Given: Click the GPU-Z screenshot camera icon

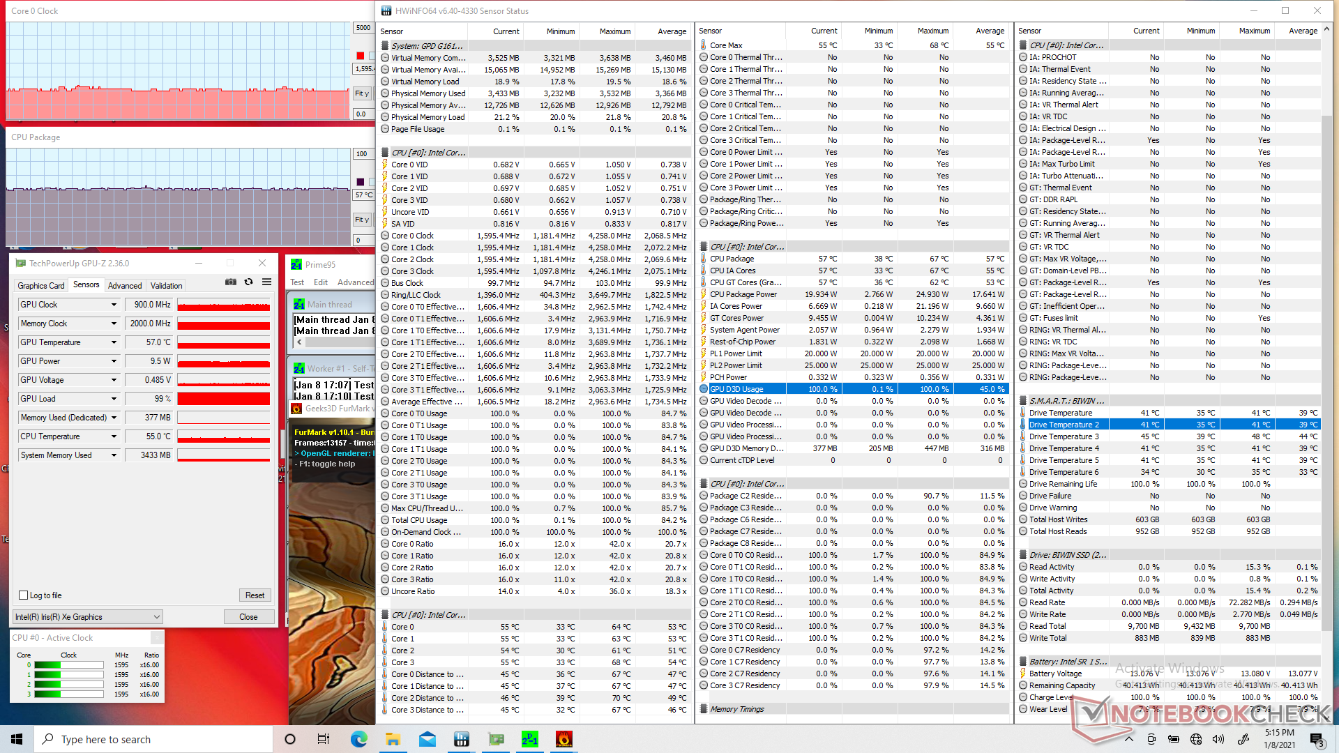Looking at the screenshot, I should 231,282.
